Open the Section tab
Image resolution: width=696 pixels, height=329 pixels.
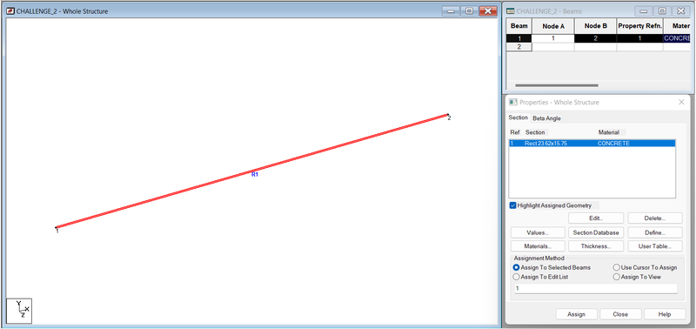point(518,117)
